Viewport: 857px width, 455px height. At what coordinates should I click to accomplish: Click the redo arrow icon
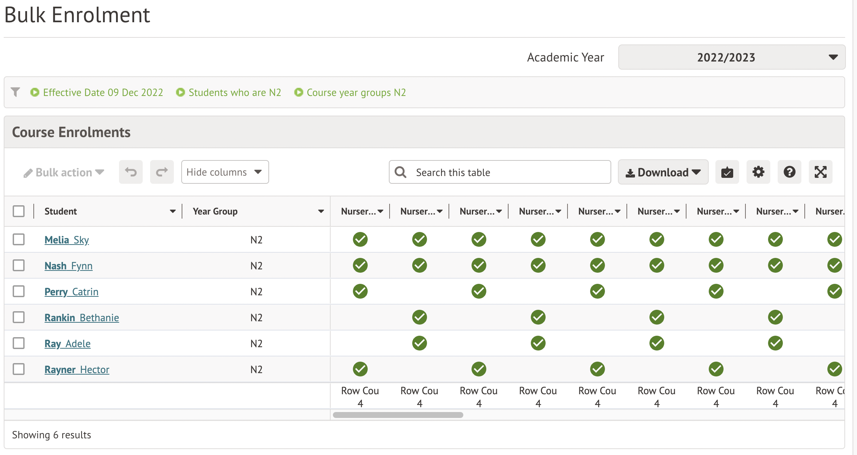click(x=162, y=172)
